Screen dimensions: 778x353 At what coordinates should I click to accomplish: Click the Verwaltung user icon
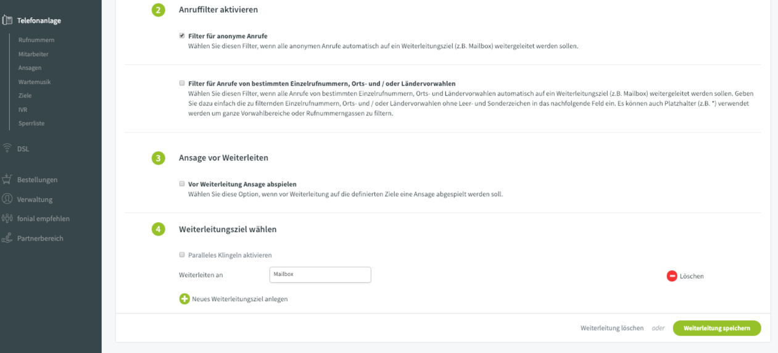point(7,199)
